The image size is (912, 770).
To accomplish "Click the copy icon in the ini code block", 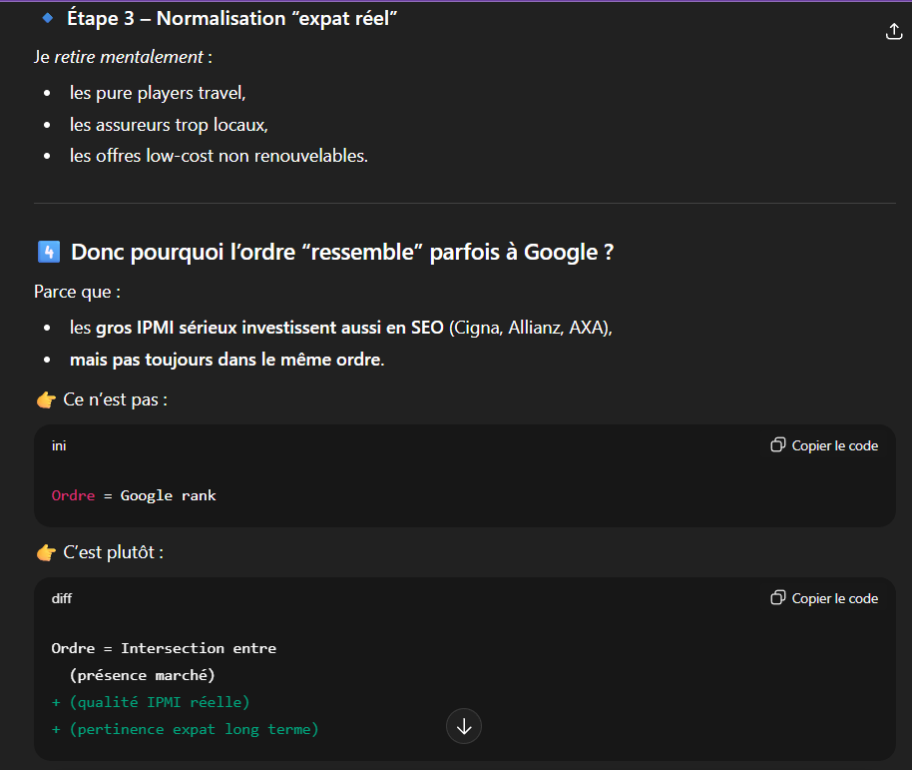I will tap(778, 445).
